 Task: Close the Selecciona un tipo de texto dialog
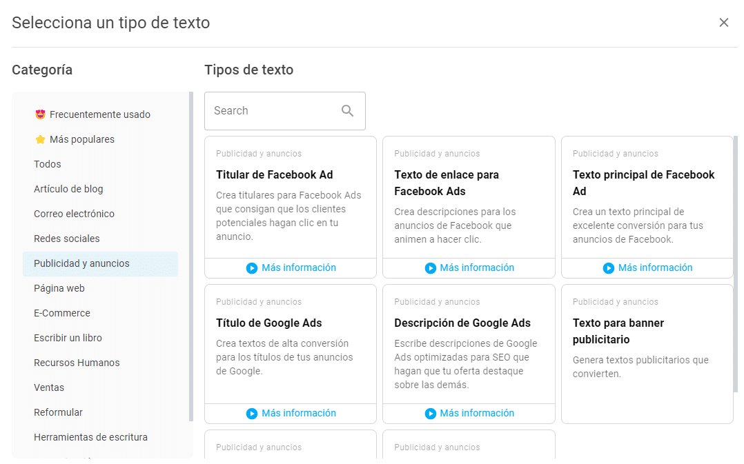724,22
